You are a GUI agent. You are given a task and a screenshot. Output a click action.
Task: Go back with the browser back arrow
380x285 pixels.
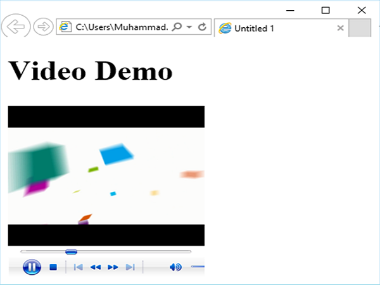tap(16, 26)
